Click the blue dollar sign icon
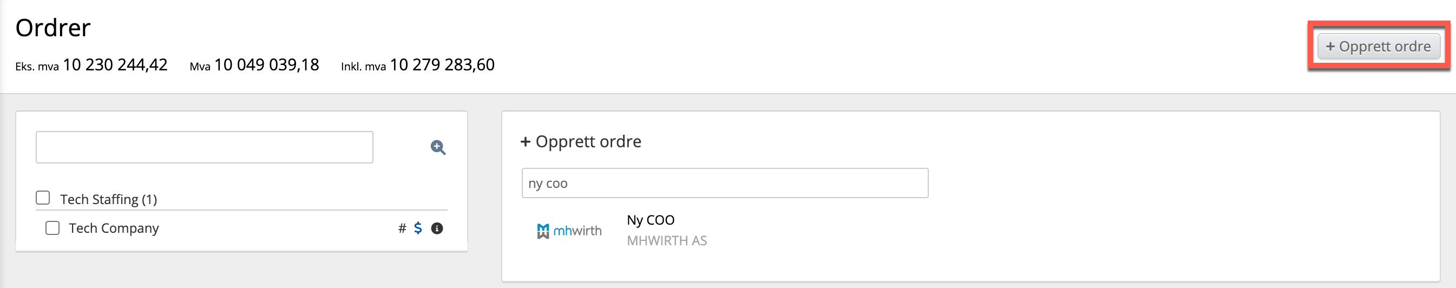The height and width of the screenshot is (288, 1456). coord(418,228)
